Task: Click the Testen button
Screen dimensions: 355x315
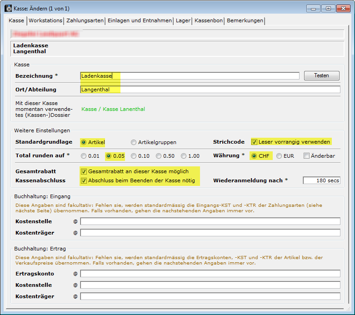Action: 321,75
